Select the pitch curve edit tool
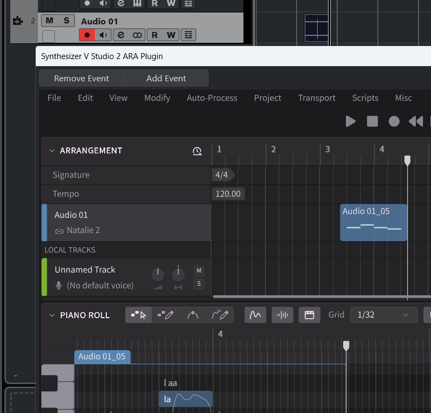The height and width of the screenshot is (413, 431). coord(192,315)
